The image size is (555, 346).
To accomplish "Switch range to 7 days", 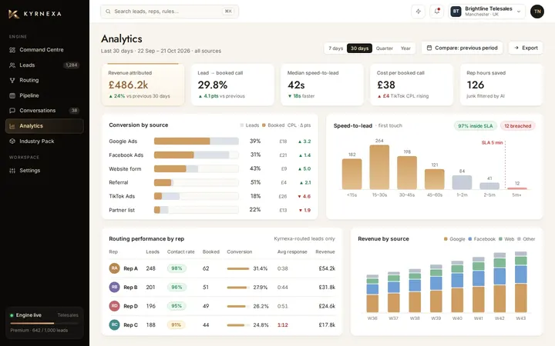I will (335, 48).
